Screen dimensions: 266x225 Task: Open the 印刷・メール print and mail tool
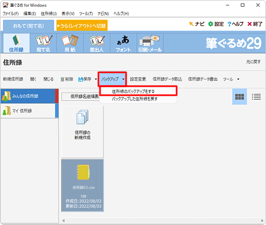coord(150,43)
